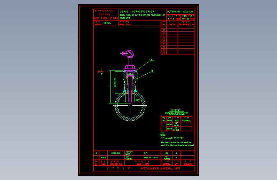Click the 'SELECTION TABLE' subtitle
Screen dimensions: 277x180
tap(176, 115)
